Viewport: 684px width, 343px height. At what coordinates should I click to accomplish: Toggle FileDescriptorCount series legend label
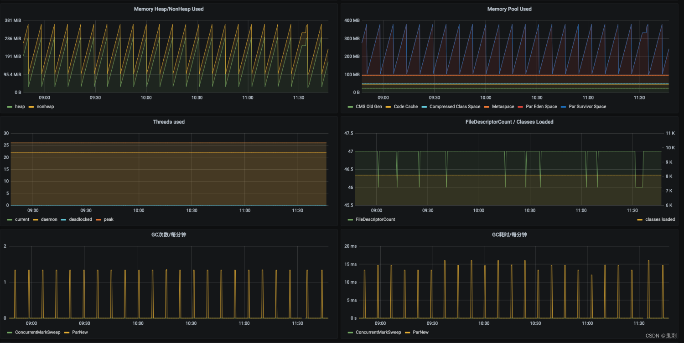(x=375, y=219)
